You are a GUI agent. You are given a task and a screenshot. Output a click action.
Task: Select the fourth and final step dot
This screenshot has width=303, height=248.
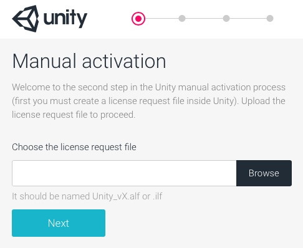[270, 18]
